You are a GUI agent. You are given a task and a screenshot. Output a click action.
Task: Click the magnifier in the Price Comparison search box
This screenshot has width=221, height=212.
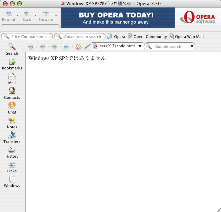tap(7, 37)
